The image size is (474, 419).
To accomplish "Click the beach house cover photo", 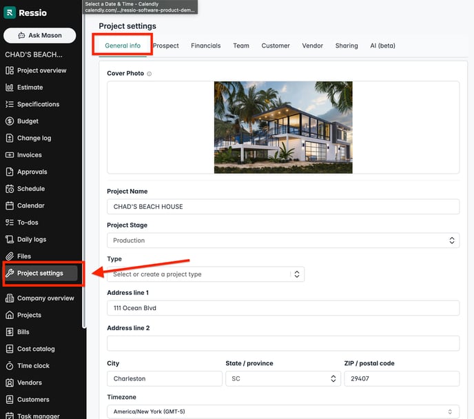I will pyautogui.click(x=283, y=127).
